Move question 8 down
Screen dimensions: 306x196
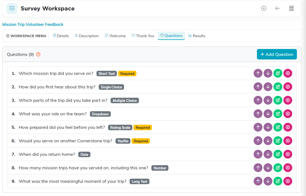tap(268, 168)
